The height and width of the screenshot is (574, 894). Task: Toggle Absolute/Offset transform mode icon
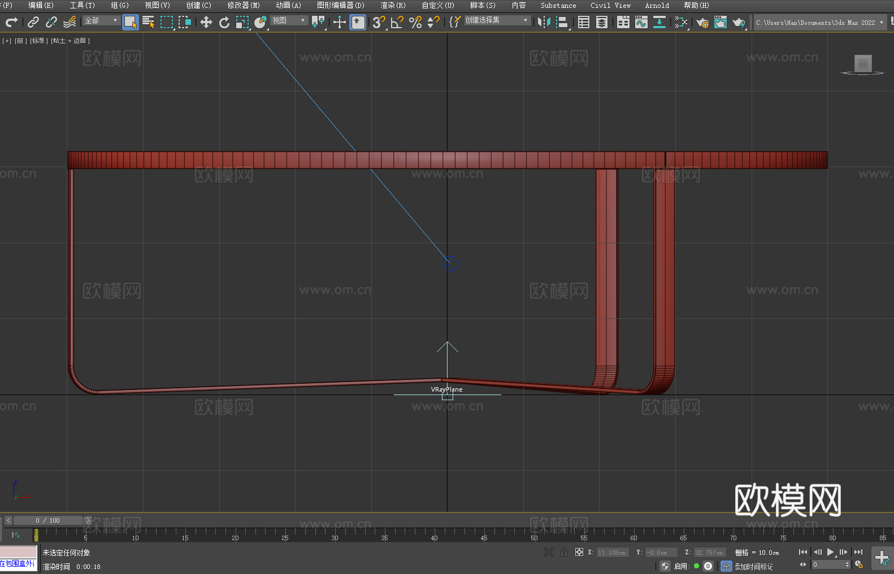[579, 552]
